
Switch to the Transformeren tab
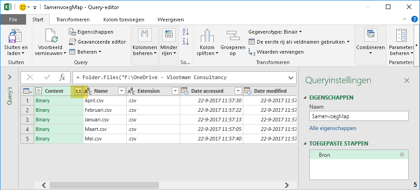coord(70,20)
